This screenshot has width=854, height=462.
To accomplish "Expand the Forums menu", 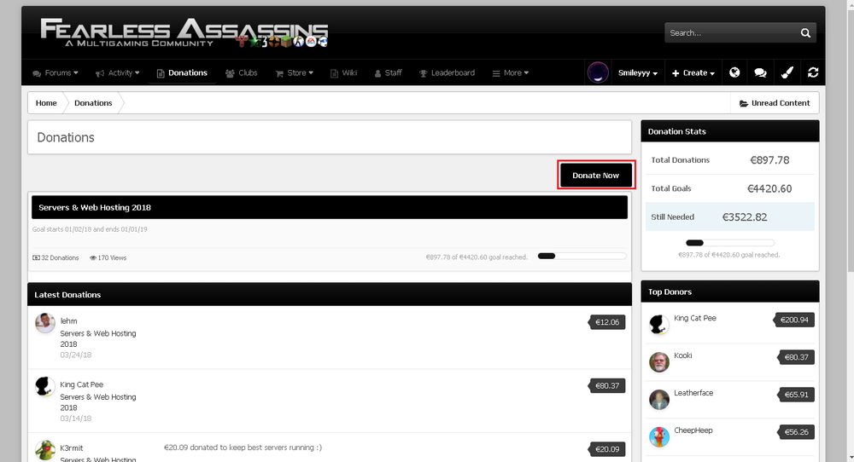I will coord(55,72).
